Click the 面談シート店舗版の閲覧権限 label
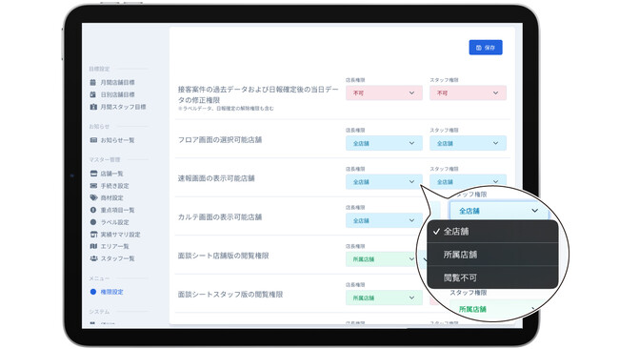 [224, 256]
